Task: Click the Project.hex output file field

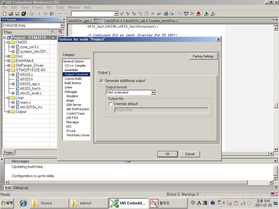Action: pos(161,110)
